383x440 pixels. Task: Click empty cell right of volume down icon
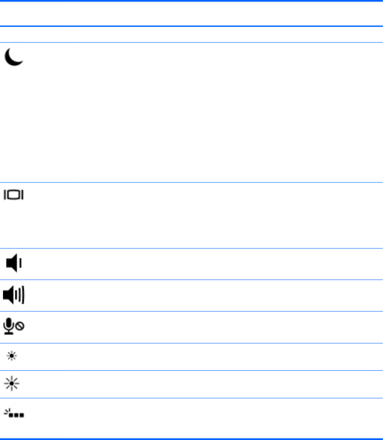coord(227,264)
